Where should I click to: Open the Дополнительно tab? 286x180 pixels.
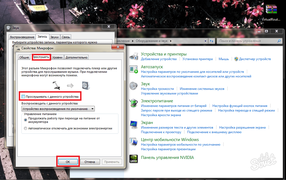coord(76,57)
